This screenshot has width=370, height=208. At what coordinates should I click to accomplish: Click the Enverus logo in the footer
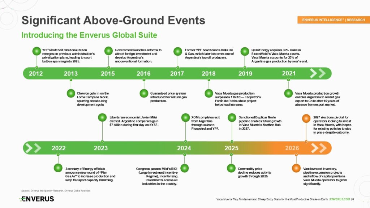point(36,199)
